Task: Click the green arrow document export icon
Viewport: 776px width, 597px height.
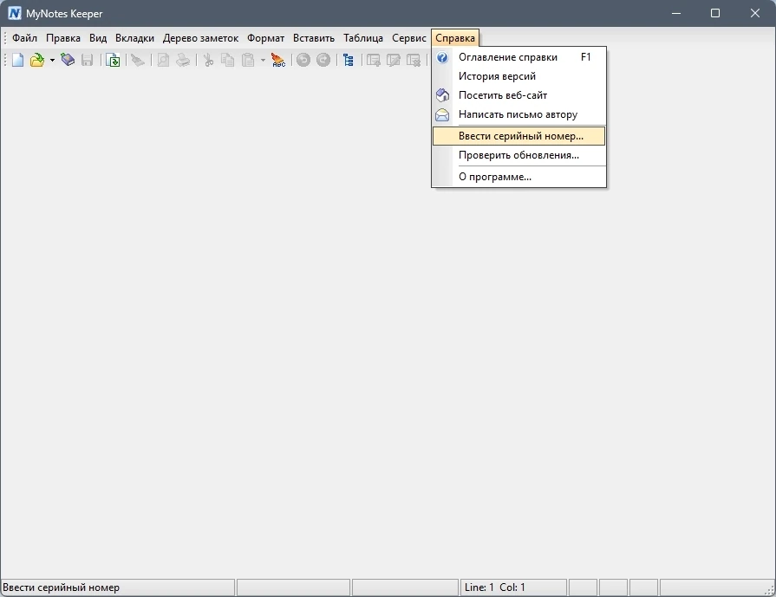Action: pos(114,61)
